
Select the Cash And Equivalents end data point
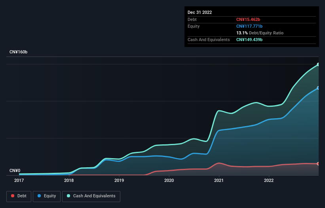pos(318,64)
